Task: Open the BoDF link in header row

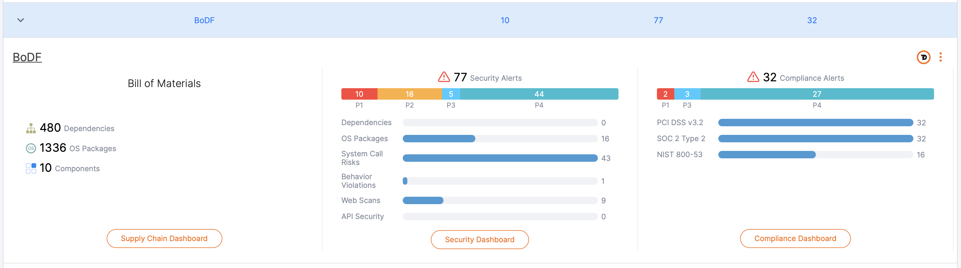Action: (204, 21)
